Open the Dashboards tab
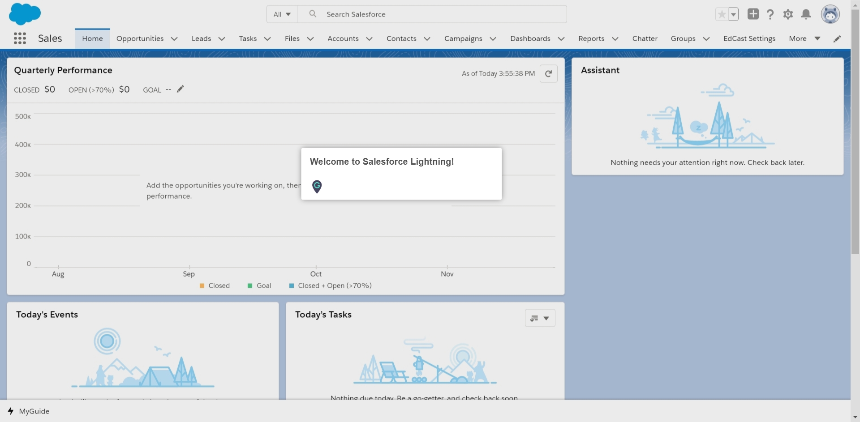 click(x=530, y=38)
